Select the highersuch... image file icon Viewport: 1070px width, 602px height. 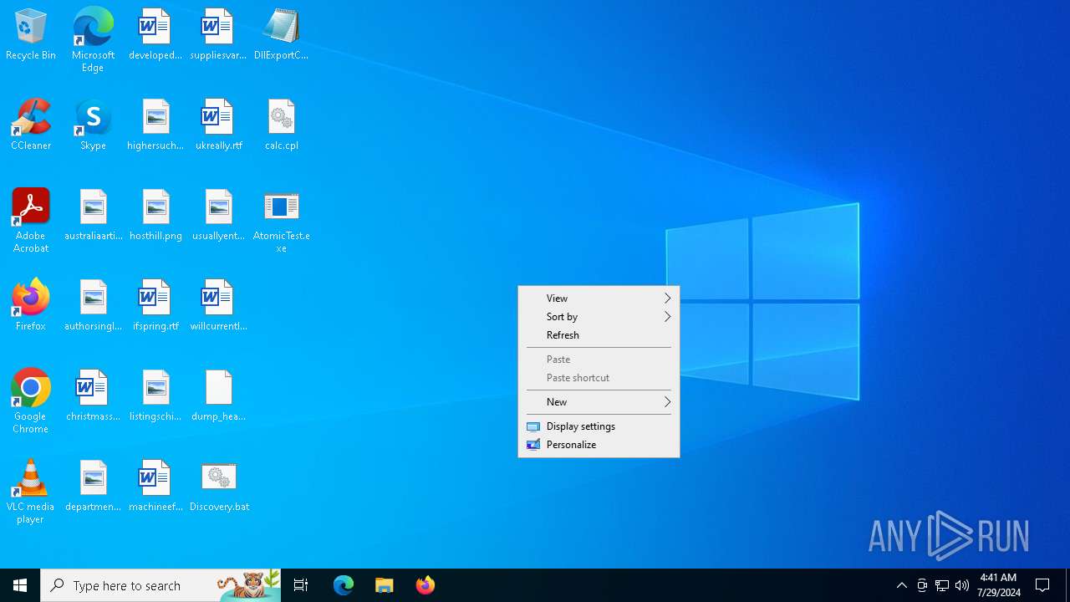pyautogui.click(x=155, y=125)
